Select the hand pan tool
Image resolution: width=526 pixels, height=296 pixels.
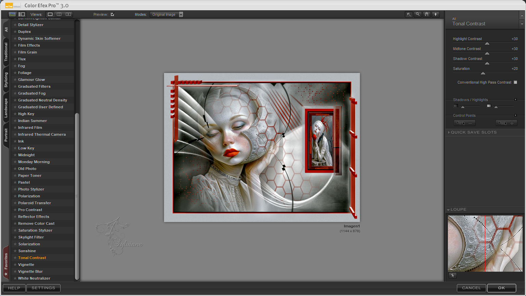(x=427, y=14)
